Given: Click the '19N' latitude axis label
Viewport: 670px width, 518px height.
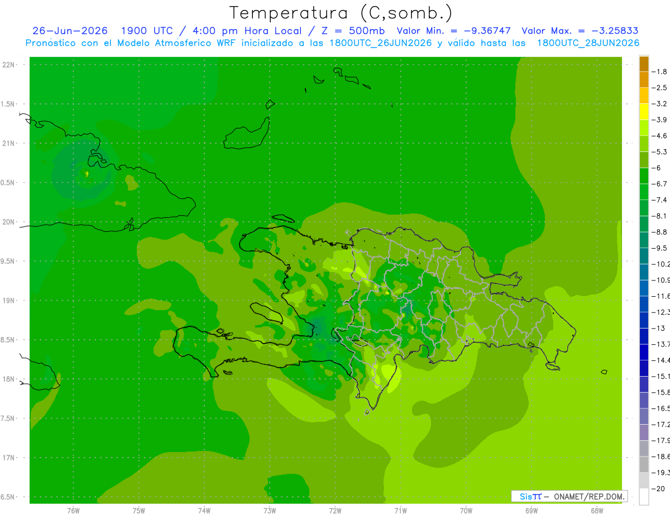Looking at the screenshot, I should click(x=9, y=301).
